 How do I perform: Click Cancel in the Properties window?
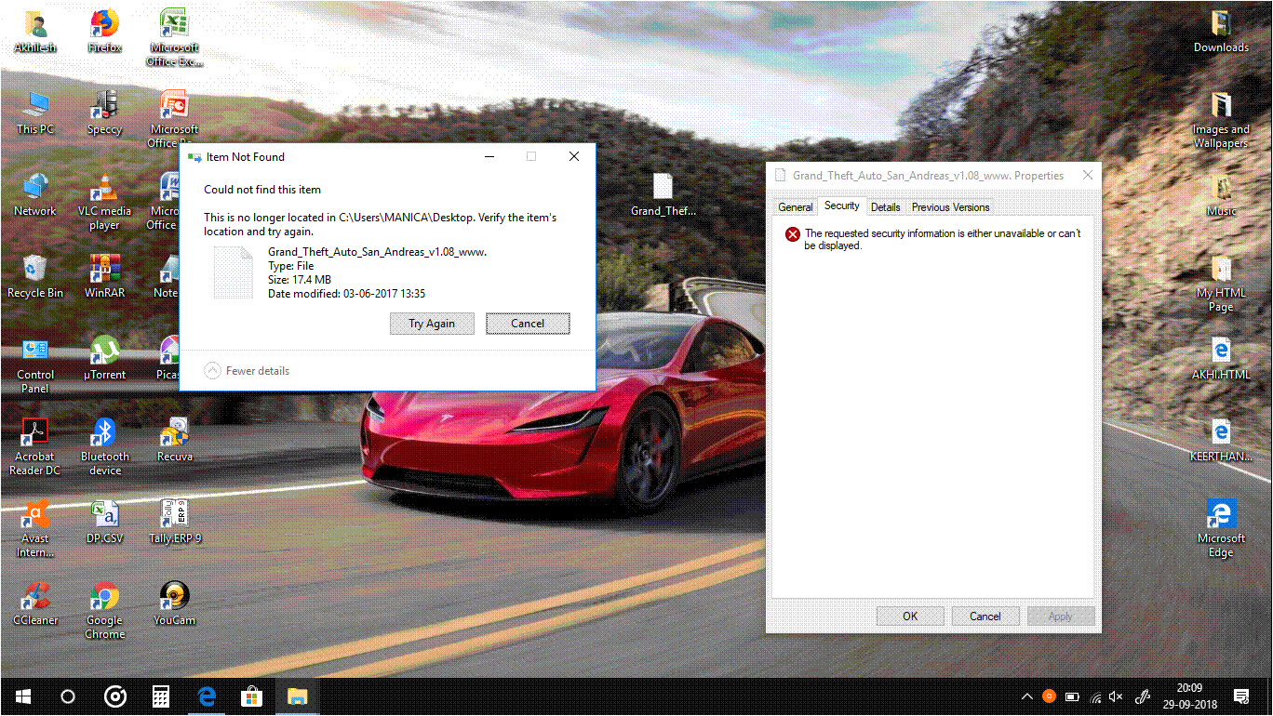pyautogui.click(x=985, y=617)
